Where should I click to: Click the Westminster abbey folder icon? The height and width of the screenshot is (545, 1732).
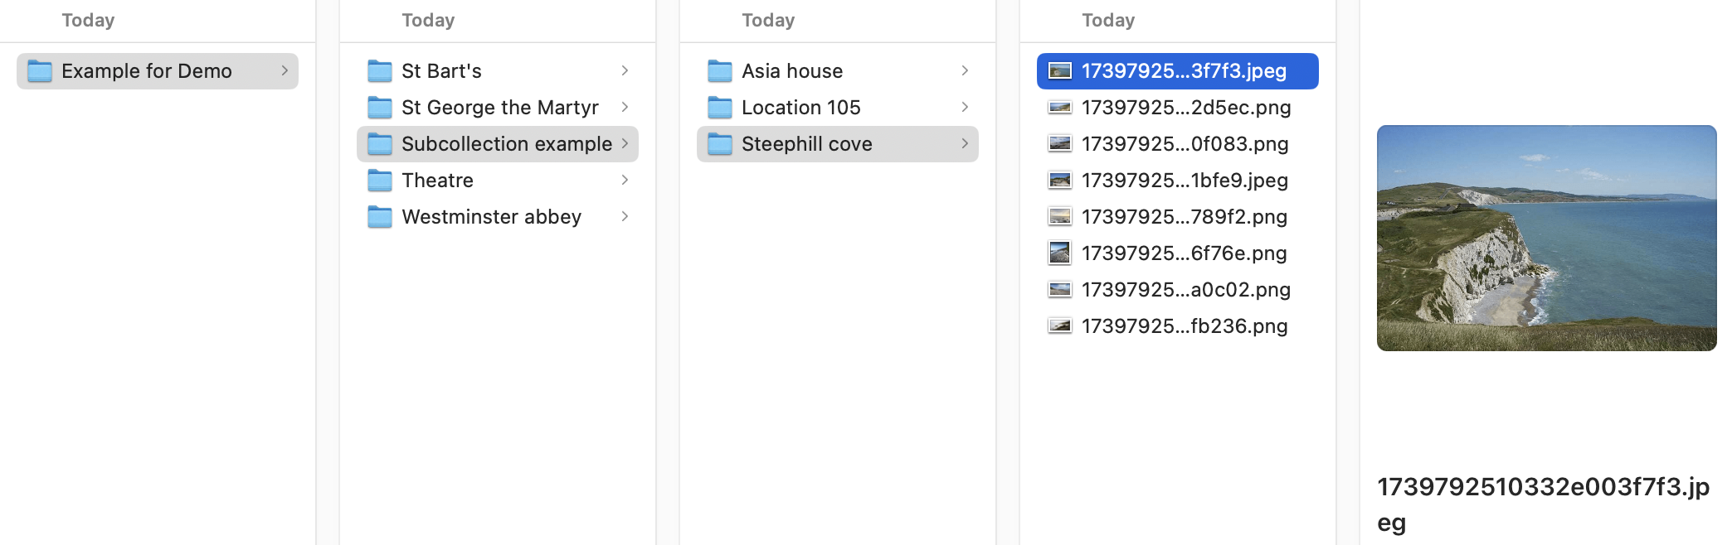(x=380, y=217)
